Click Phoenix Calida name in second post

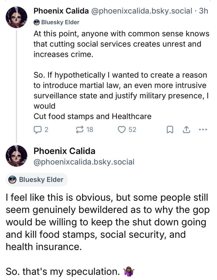(x=64, y=151)
